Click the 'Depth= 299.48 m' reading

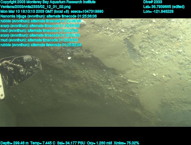pos(14,143)
